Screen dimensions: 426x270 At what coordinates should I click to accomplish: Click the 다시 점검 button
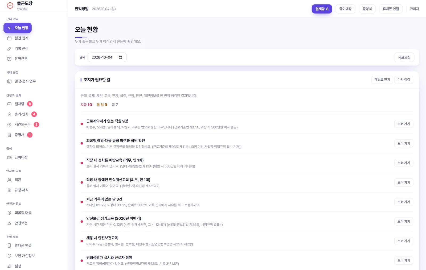(x=404, y=80)
